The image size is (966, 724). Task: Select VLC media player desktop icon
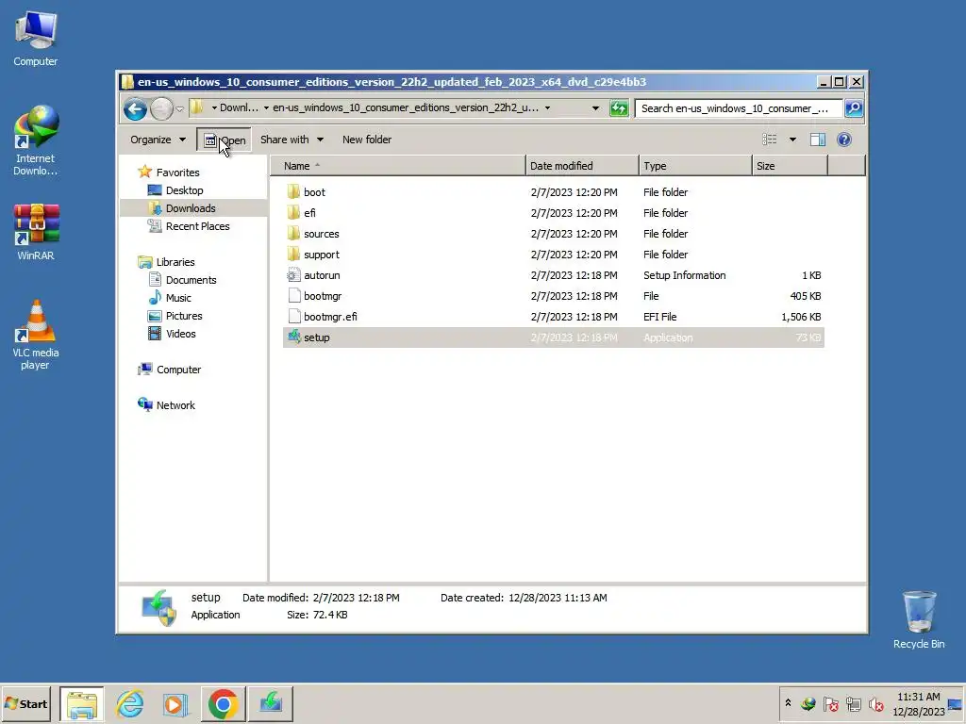point(36,335)
